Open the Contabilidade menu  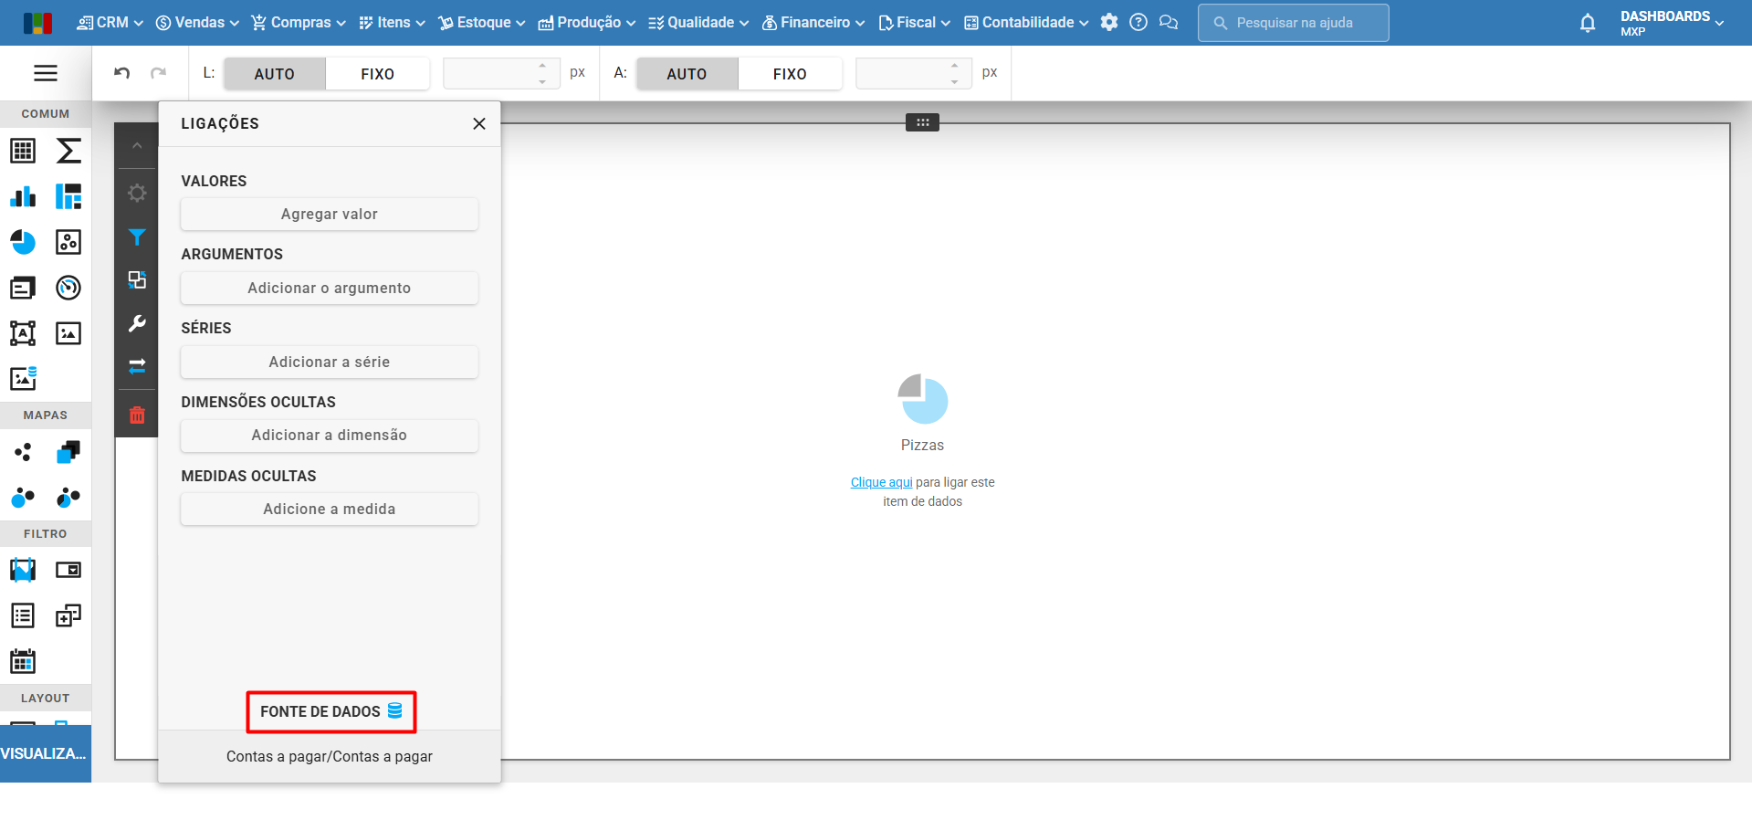tap(1026, 23)
